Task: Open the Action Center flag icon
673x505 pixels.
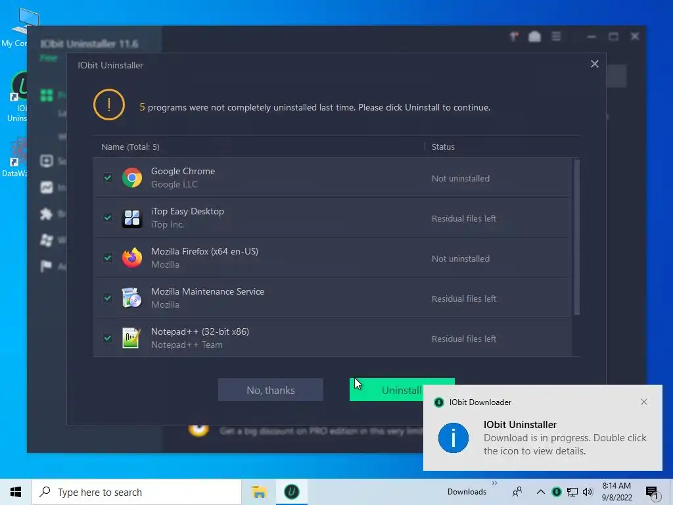Action: click(47, 266)
